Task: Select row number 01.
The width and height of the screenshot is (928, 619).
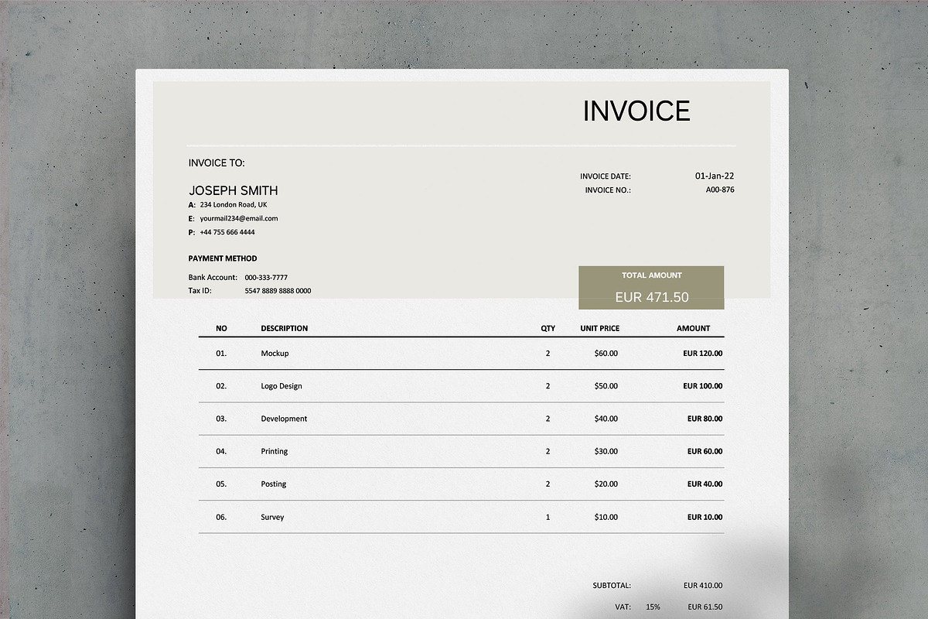Action: pos(221,354)
